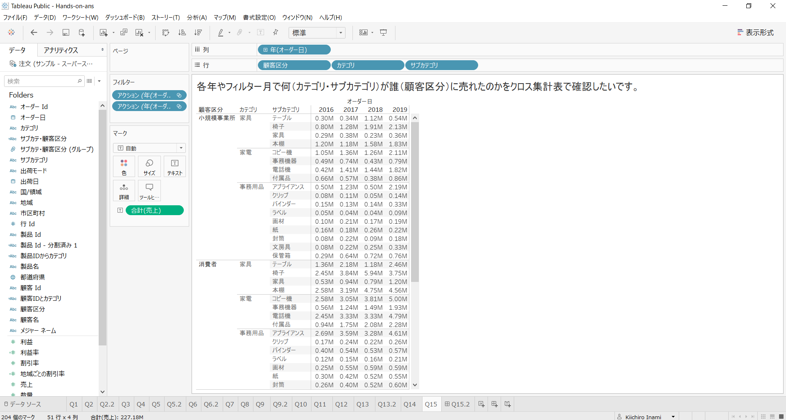Click the new worksheet tab icon
Image resolution: width=786 pixels, height=420 pixels.
click(481, 404)
